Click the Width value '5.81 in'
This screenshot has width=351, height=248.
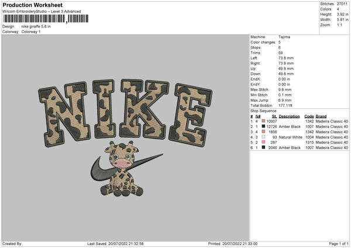pyautogui.click(x=342, y=20)
